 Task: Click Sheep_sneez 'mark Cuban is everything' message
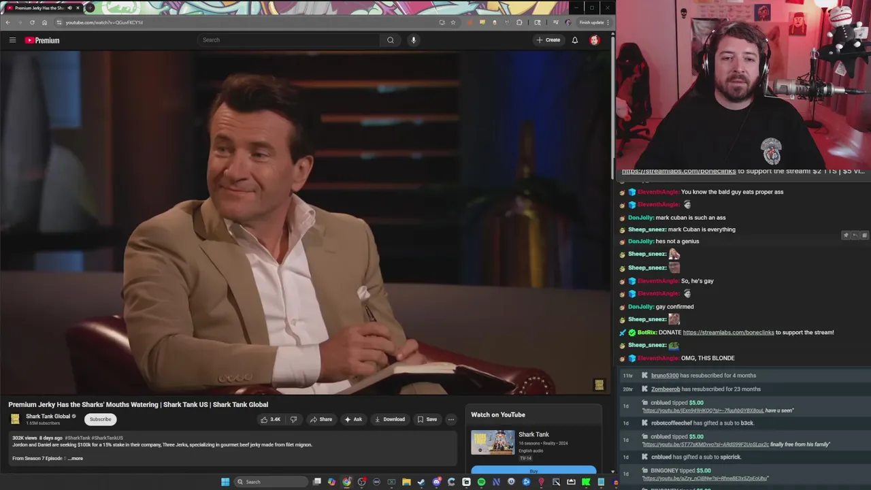702,229
